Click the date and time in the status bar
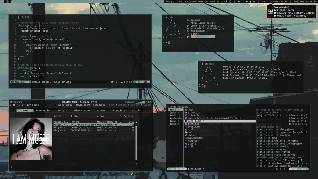Viewport: 318px width, 179px height. click(x=305, y=1)
